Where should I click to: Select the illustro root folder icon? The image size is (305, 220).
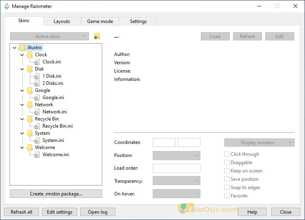[x=22, y=48]
